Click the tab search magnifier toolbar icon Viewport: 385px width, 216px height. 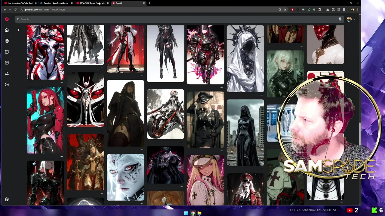click(333, 10)
